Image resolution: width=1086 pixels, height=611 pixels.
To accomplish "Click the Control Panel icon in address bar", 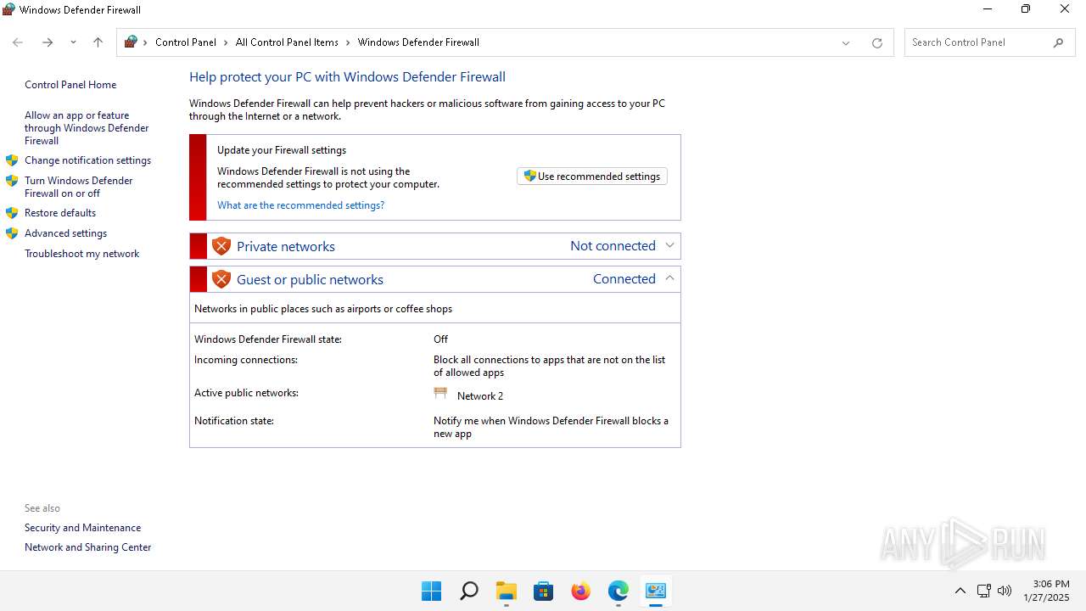I will point(131,42).
